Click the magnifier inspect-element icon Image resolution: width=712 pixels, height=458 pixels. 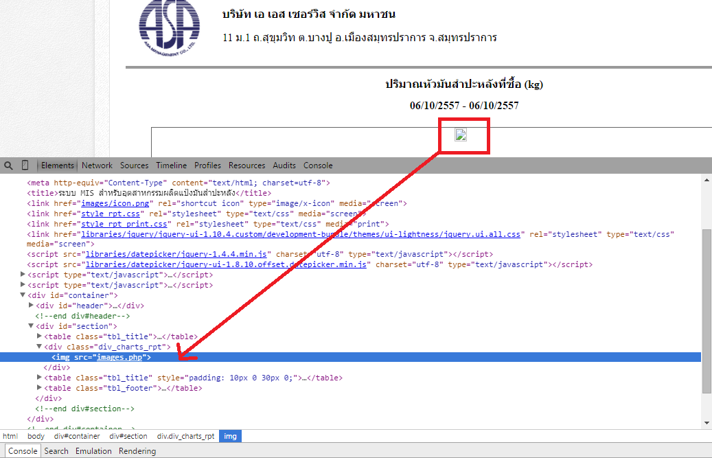tap(8, 165)
